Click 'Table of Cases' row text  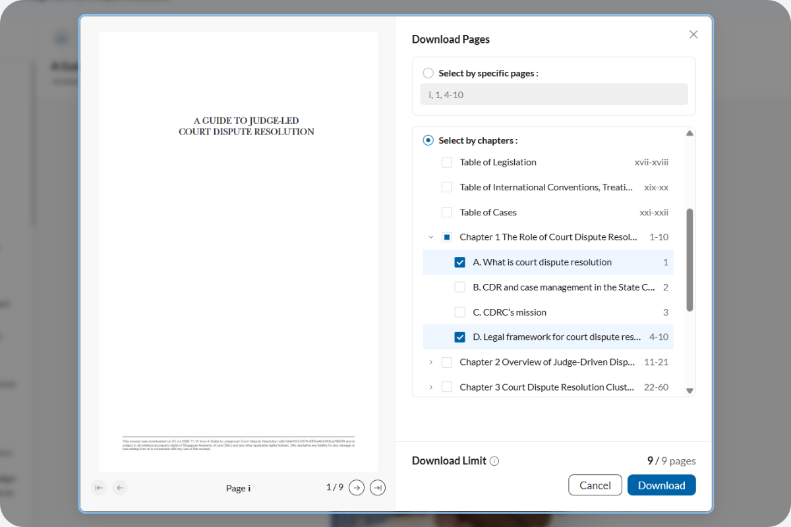point(488,212)
